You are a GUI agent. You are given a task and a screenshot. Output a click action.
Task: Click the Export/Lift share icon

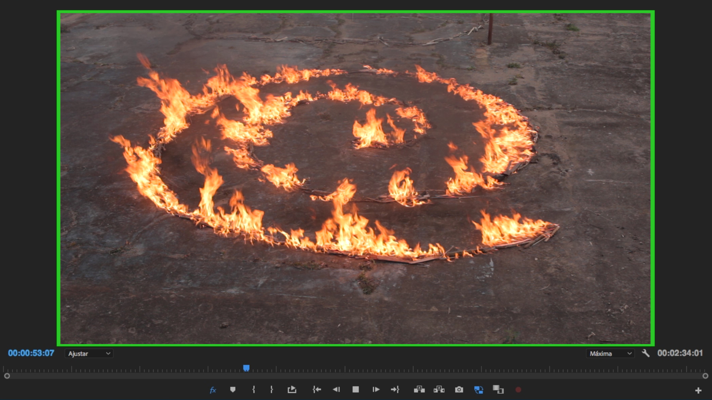(292, 390)
